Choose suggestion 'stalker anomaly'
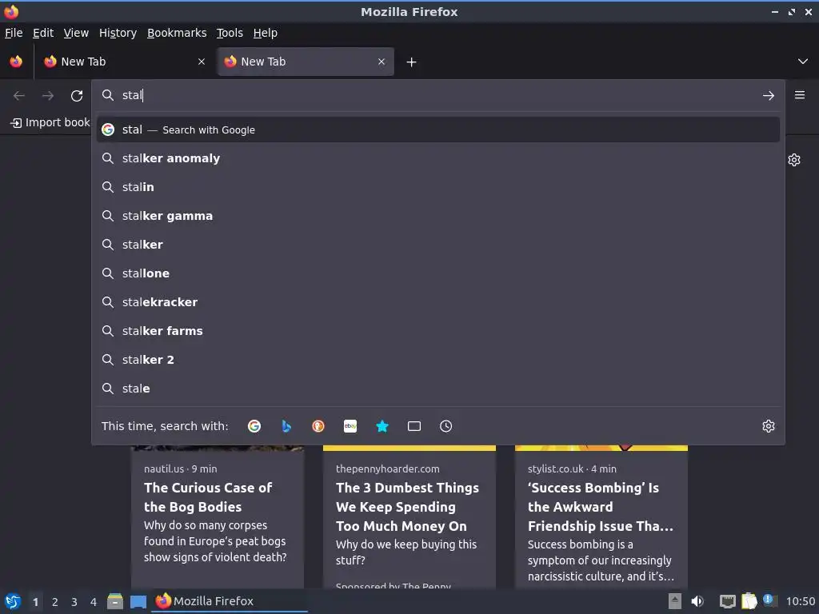Screen dimensions: 819x614 tap(438, 158)
